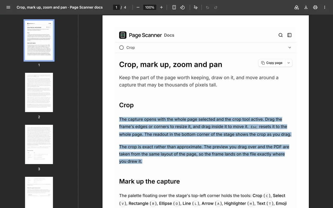Toggle the sidebar hamburger menu
Viewport: 333px width, 208px height.
pos(8,7)
